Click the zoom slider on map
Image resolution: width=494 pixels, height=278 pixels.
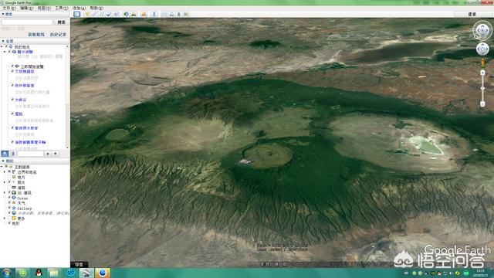click(x=482, y=88)
